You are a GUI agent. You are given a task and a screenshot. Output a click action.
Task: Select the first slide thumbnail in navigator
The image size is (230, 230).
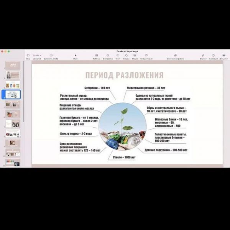point(13,65)
